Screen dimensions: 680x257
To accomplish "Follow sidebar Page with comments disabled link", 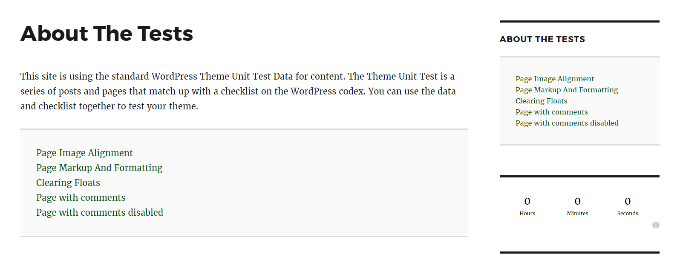I will pyautogui.click(x=567, y=123).
